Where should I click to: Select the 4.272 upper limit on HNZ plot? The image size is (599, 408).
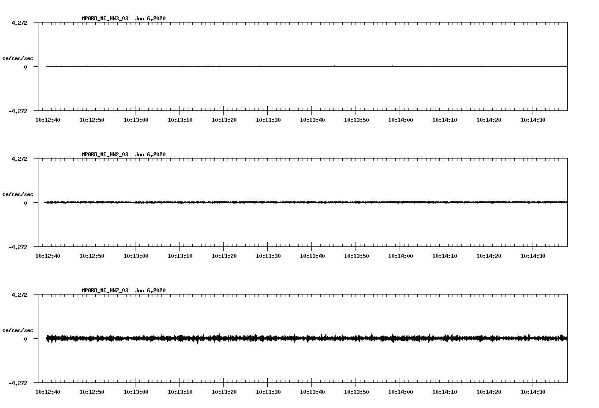point(19,295)
